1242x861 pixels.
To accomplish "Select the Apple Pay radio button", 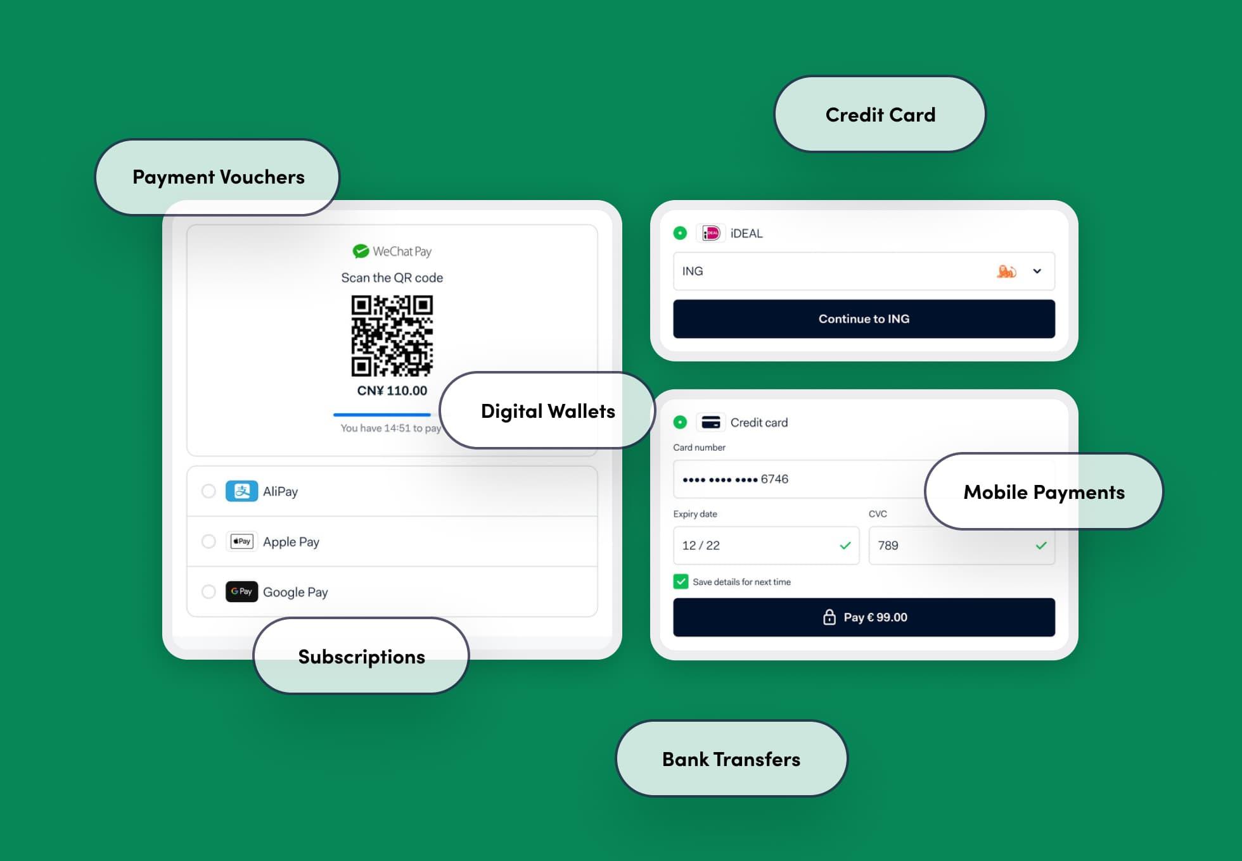I will tap(208, 541).
